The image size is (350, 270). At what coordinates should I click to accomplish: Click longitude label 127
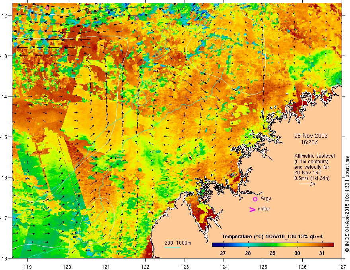(x=342, y=267)
